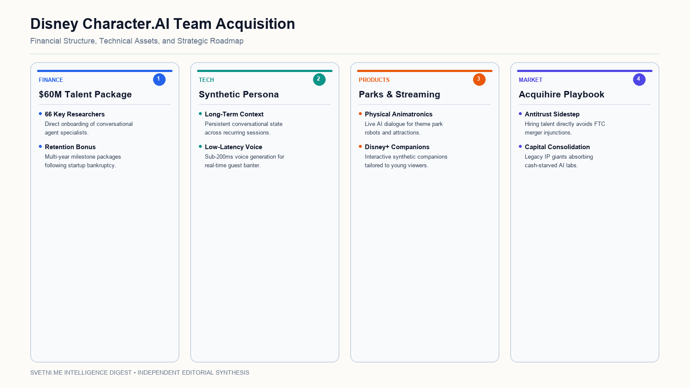Image resolution: width=690 pixels, height=388 pixels.
Task: Select the PRODUCTS category label
Action: 374,80
